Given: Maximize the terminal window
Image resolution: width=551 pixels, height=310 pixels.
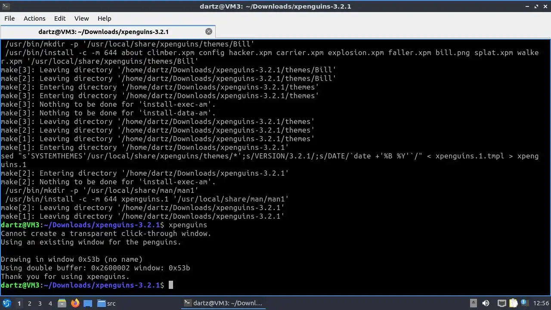Looking at the screenshot, I should coord(536,6).
